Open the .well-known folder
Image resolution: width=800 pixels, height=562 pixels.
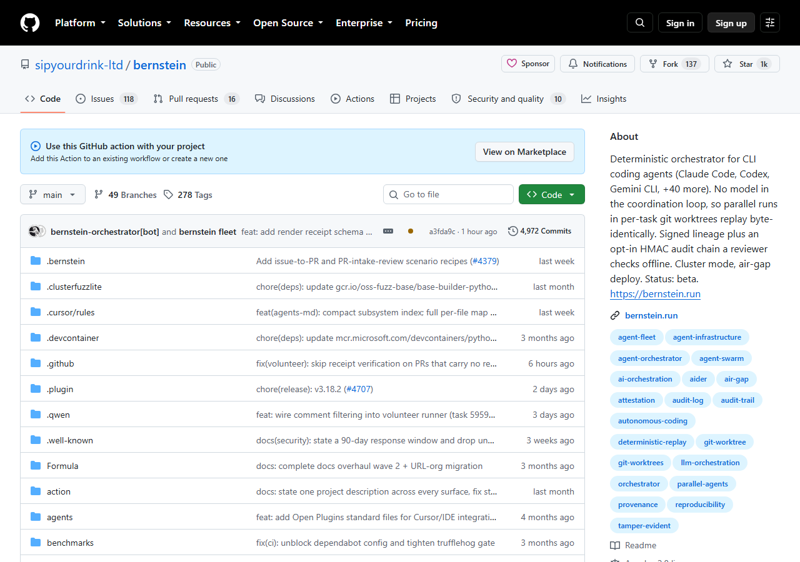pyautogui.click(x=70, y=440)
